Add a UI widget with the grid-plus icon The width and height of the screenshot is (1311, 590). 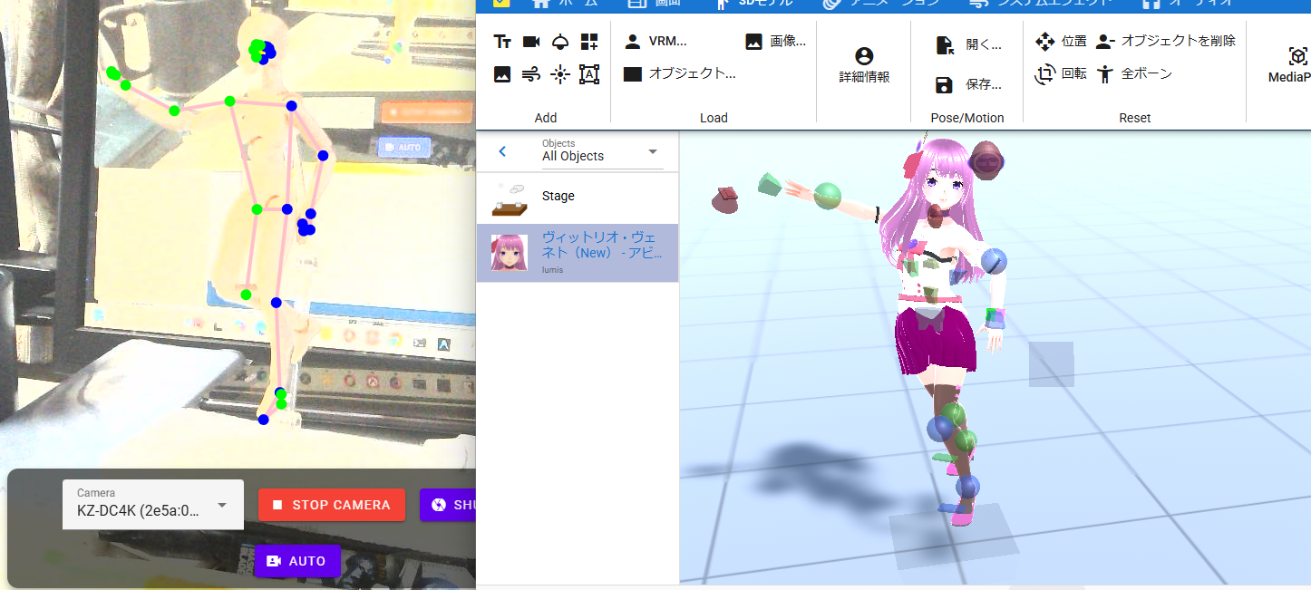(x=589, y=42)
